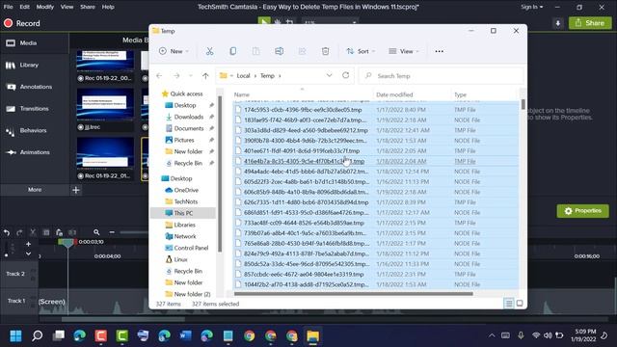The height and width of the screenshot is (347, 617).
Task: Select Control Panel in navigation pane
Action: [191, 248]
